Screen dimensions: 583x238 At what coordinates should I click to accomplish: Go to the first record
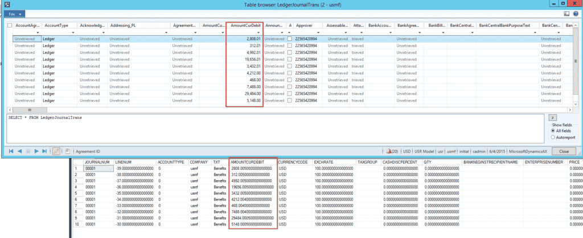[x=11, y=151]
